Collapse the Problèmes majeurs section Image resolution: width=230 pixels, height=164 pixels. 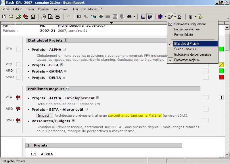(68, 89)
